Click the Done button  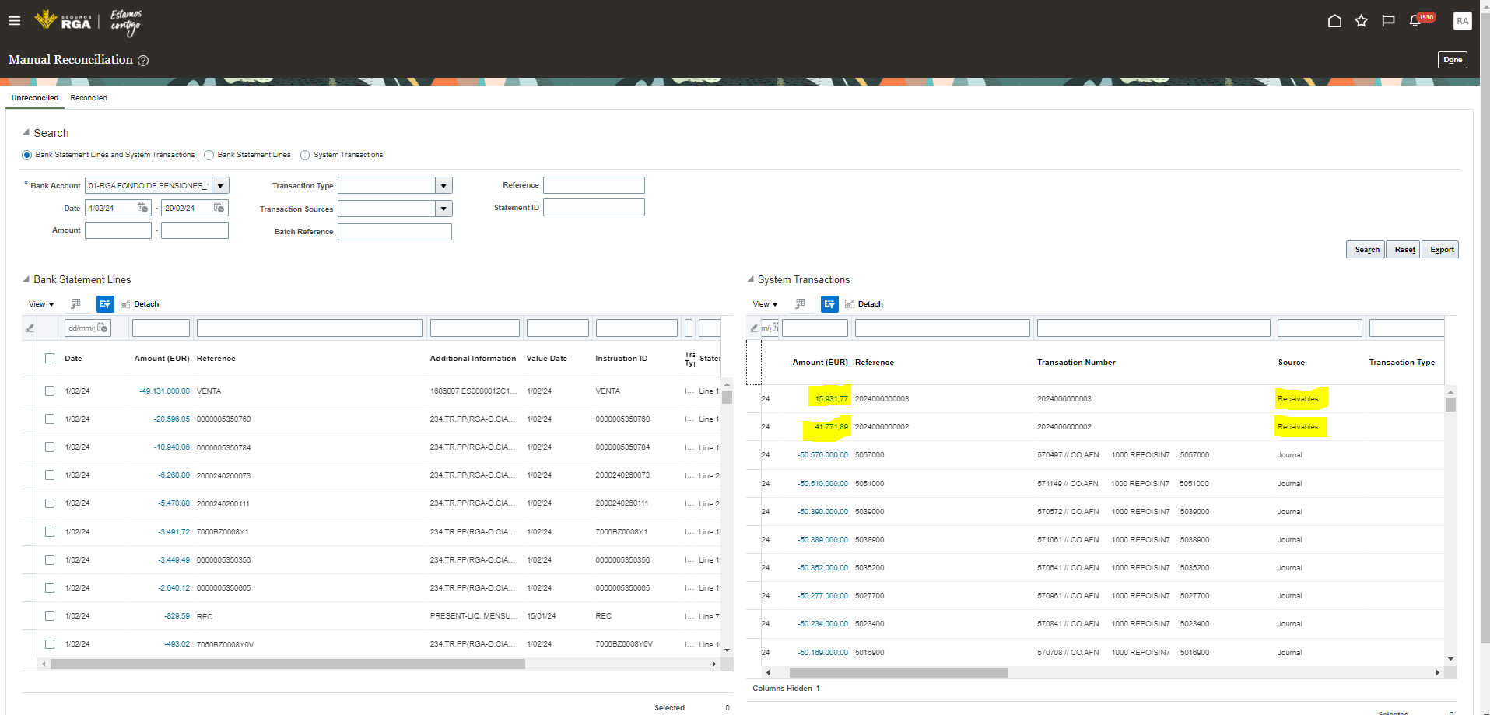point(1453,60)
